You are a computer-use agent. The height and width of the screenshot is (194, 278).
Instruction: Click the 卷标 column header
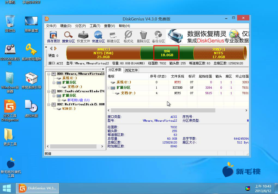click(x=128, y=76)
